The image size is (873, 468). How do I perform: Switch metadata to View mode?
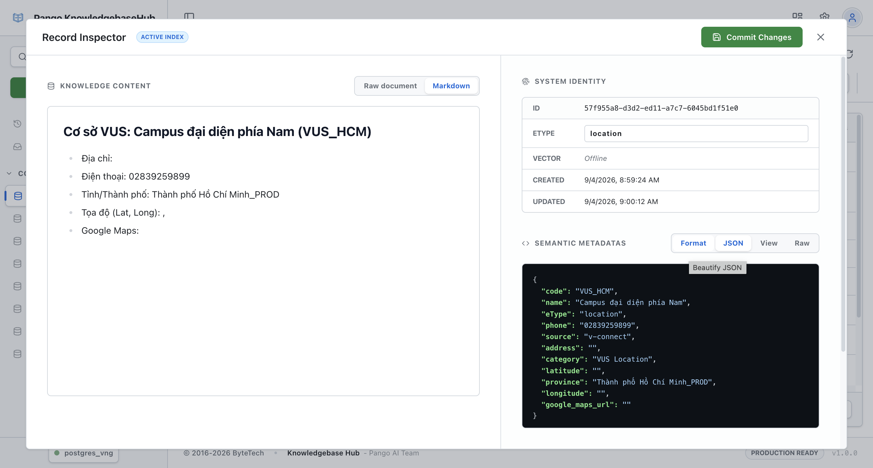pos(769,243)
